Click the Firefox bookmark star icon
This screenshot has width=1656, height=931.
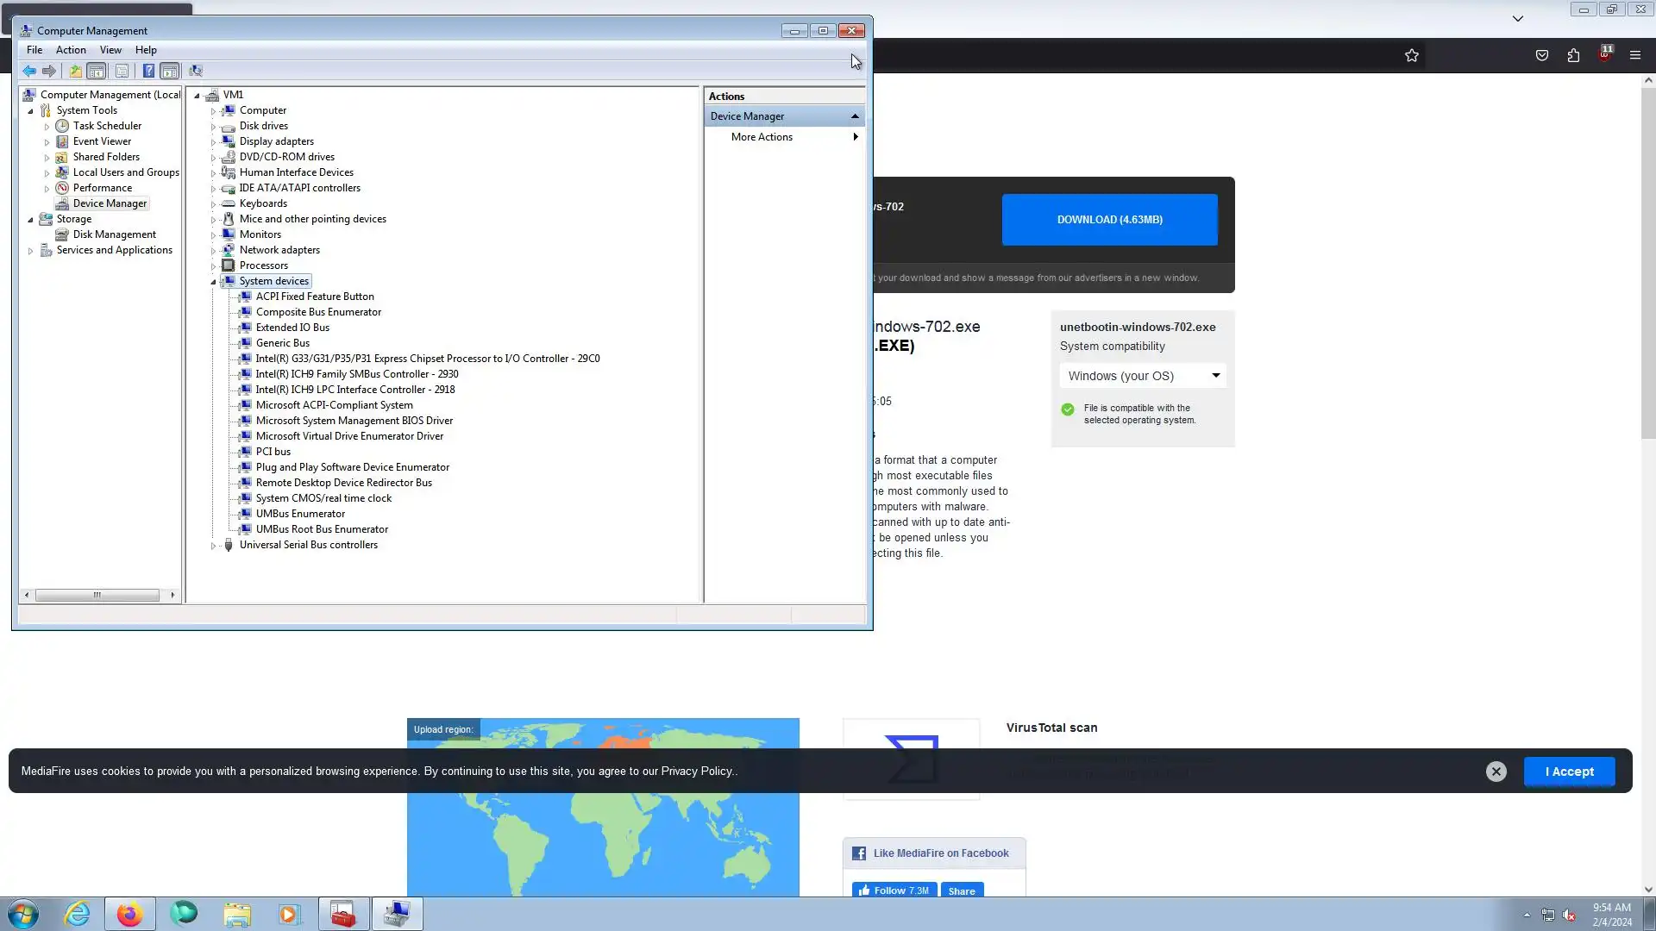(x=1411, y=56)
